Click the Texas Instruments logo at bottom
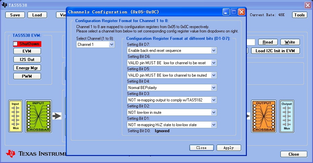 click(x=36, y=153)
